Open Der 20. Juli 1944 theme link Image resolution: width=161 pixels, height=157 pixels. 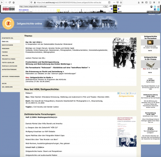coord(34,42)
